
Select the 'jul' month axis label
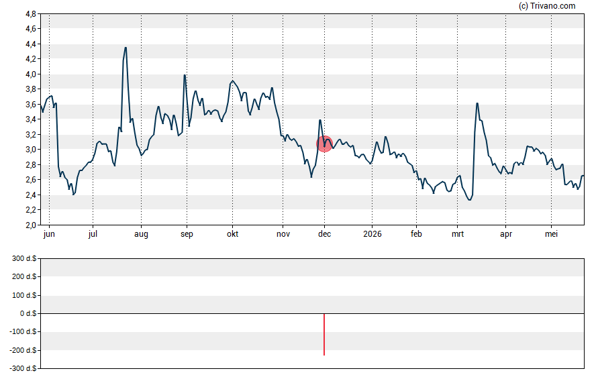tap(93, 234)
